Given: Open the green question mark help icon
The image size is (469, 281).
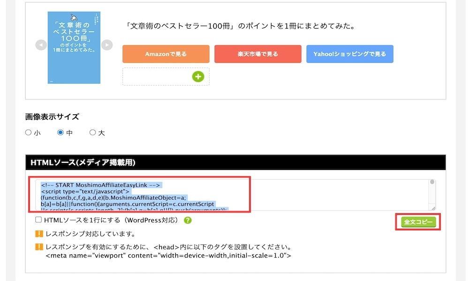Looking at the screenshot, I should [188, 221].
